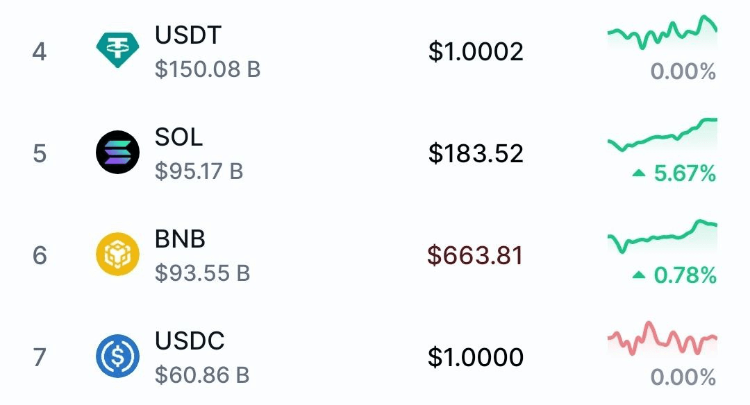
Task: Click the SOL price $183.52
Action: 476,153
